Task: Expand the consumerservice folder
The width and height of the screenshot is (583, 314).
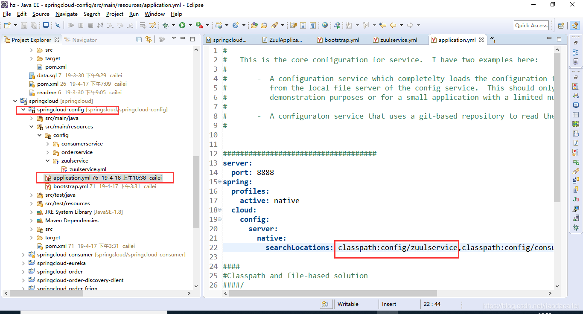Action: (x=48, y=144)
